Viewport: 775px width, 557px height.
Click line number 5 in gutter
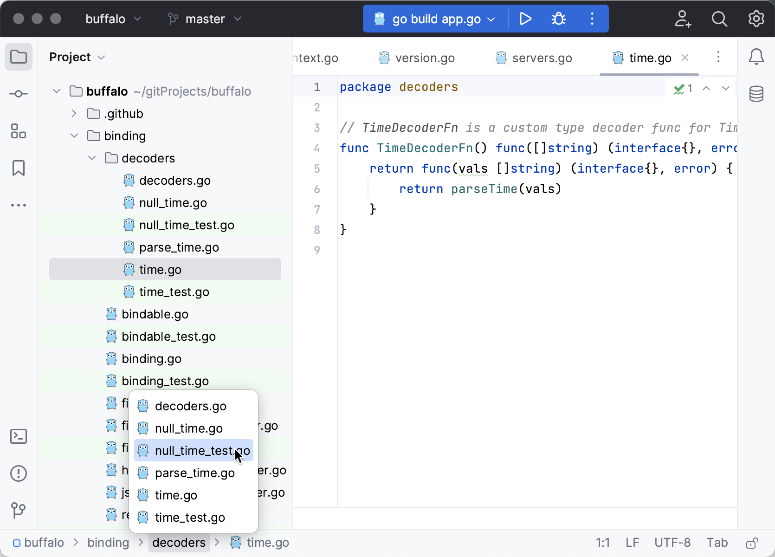pyautogui.click(x=317, y=168)
